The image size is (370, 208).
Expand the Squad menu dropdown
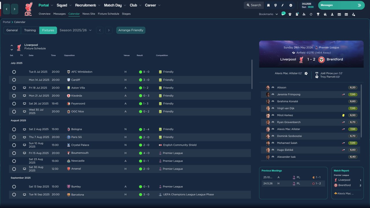point(64,5)
